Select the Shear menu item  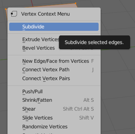pyautogui.click(x=54, y=109)
